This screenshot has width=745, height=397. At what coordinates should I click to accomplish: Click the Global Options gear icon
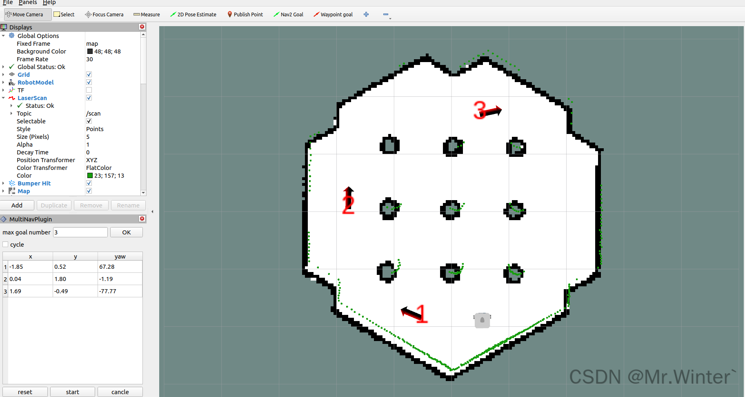[x=12, y=36]
